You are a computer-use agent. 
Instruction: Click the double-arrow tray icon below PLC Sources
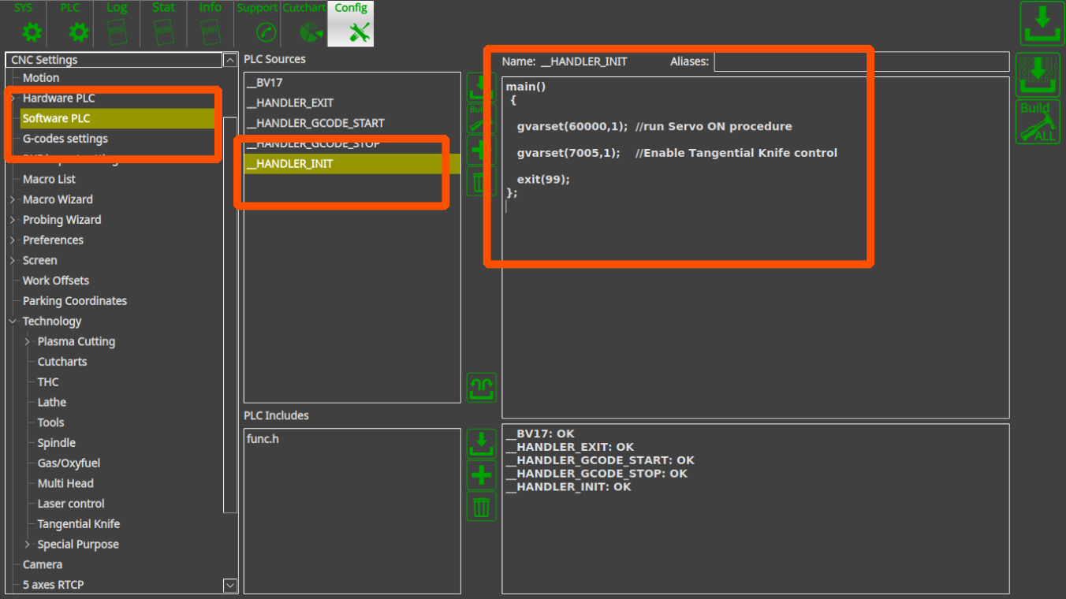click(481, 388)
